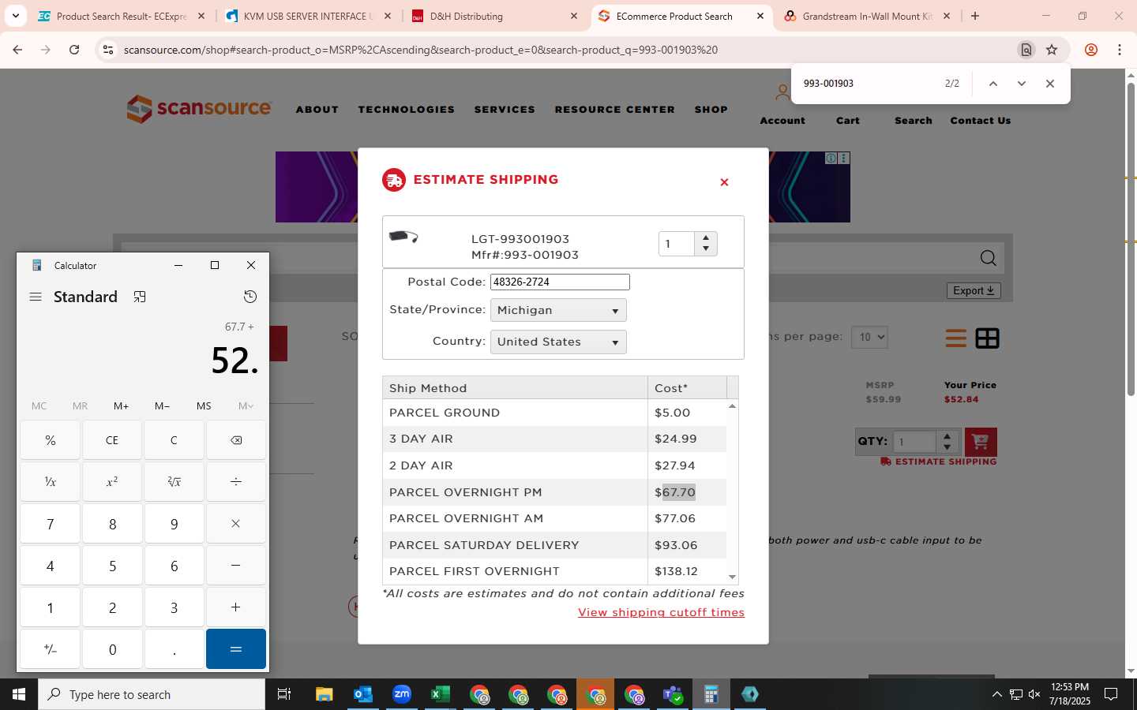Click the shipping table scroll down arrow
1137x710 pixels.
coord(732,577)
